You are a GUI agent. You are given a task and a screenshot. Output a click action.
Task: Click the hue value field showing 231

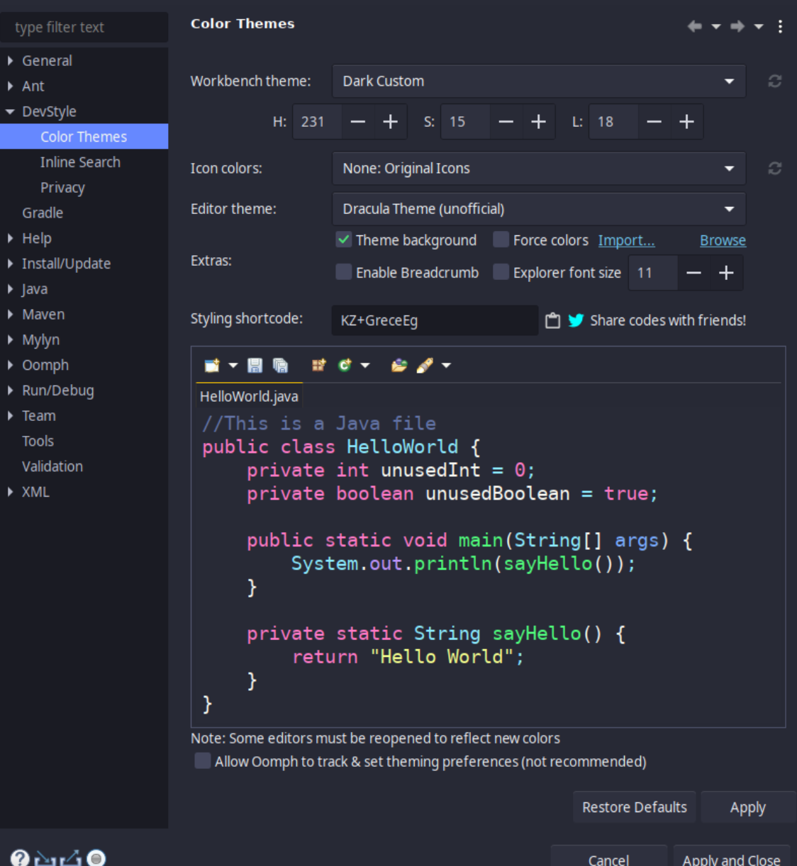coord(317,122)
